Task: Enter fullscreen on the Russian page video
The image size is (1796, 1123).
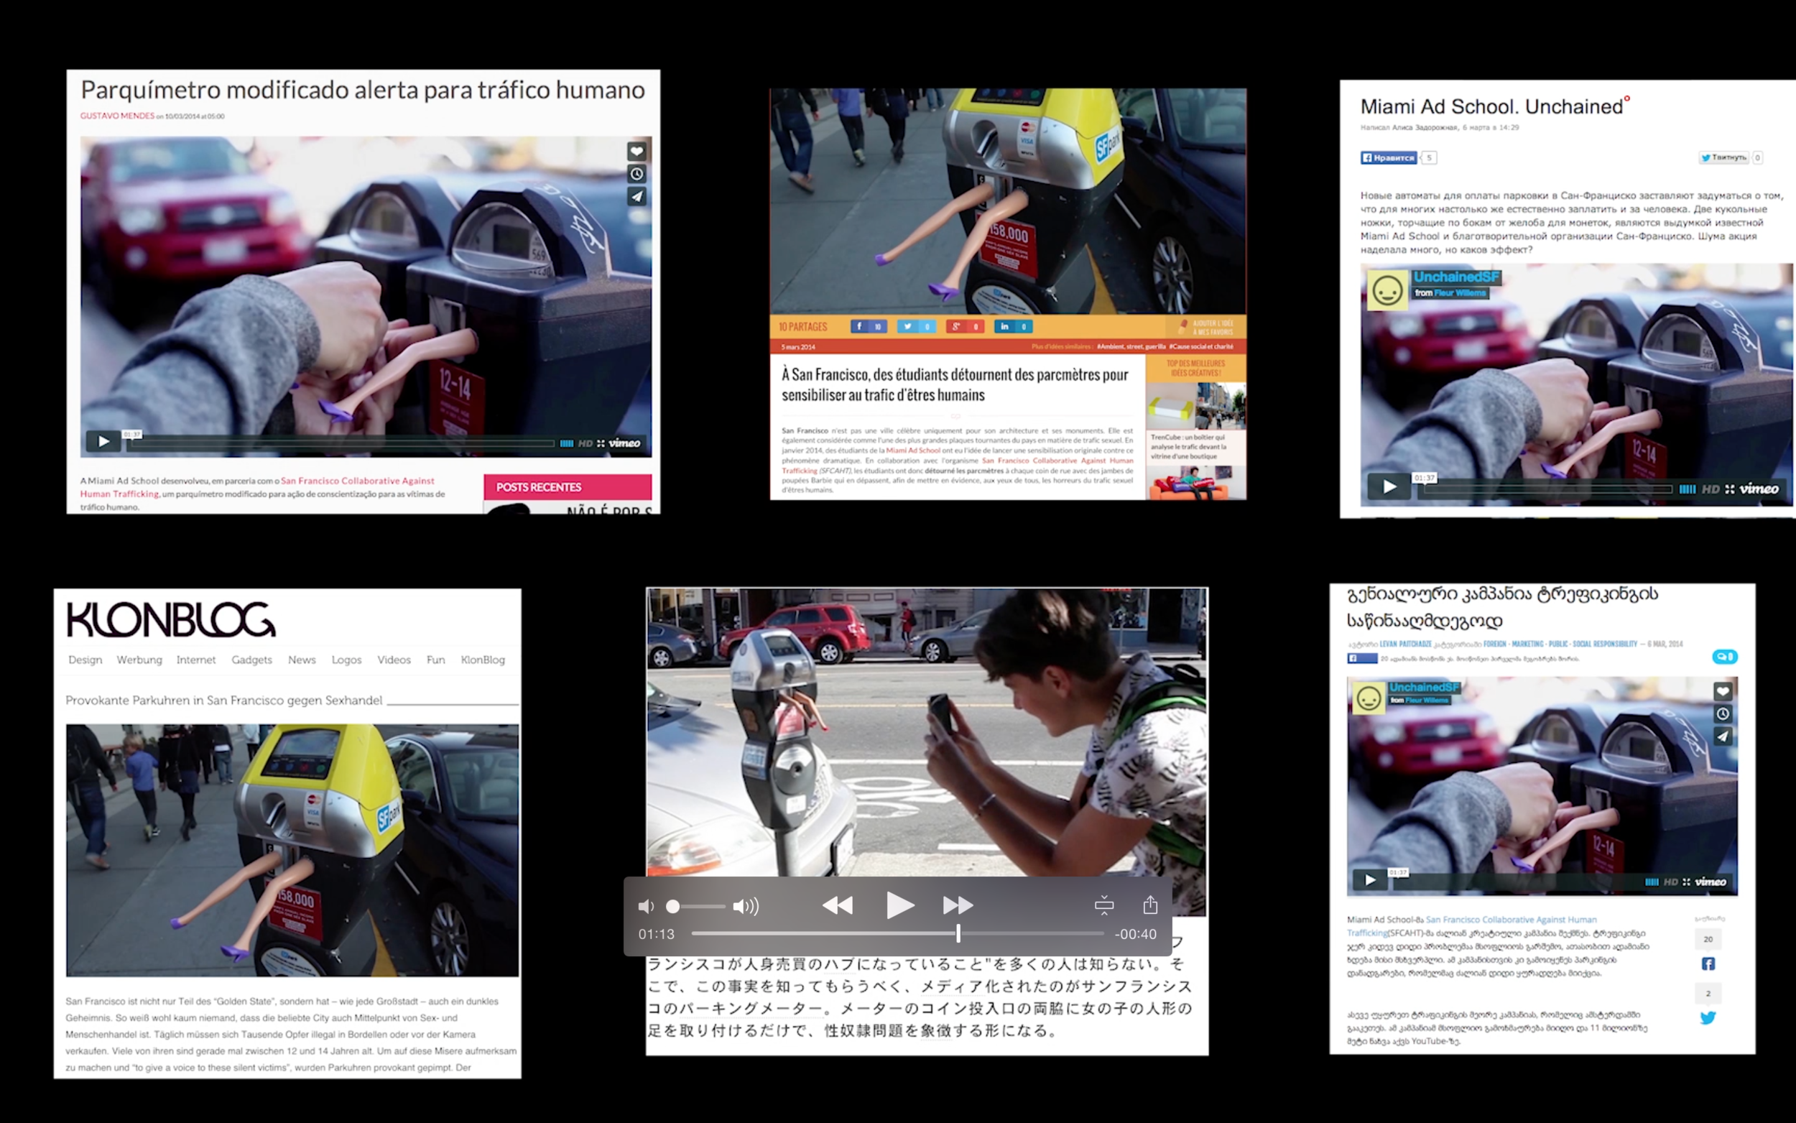Action: 1730,489
